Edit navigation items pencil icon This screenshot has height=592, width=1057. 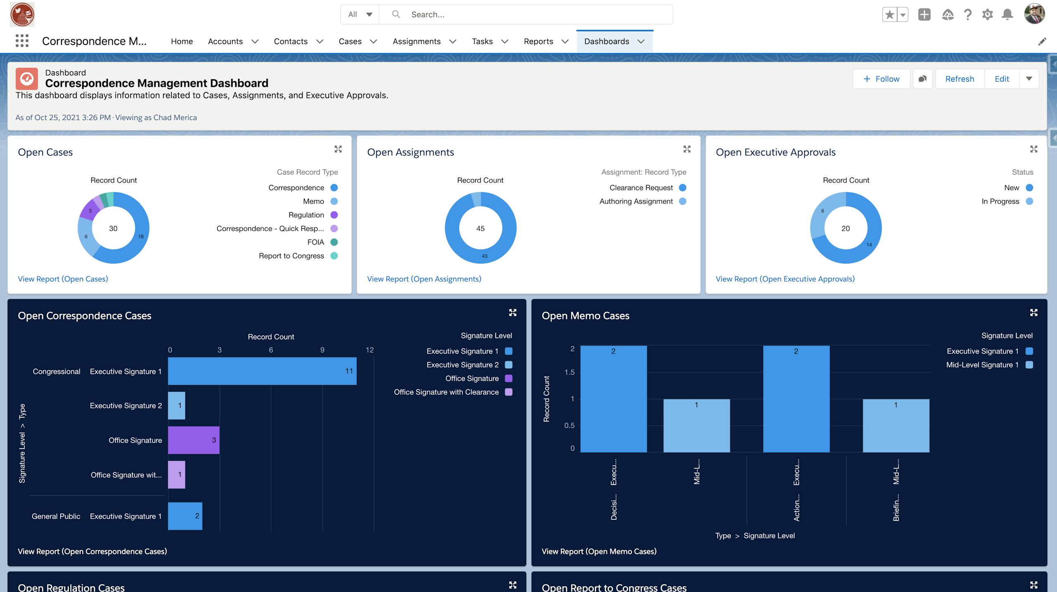(x=1042, y=41)
